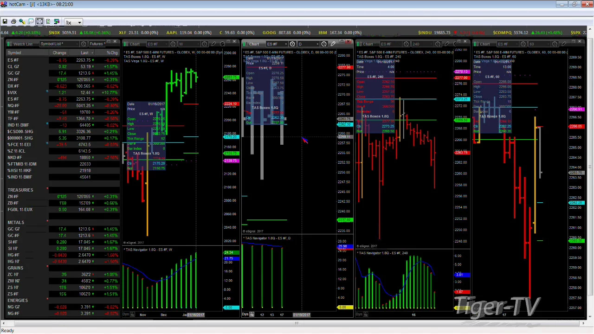594x334 pixels.
Task: Click the ENERGIES group heading
Action: [17, 301]
